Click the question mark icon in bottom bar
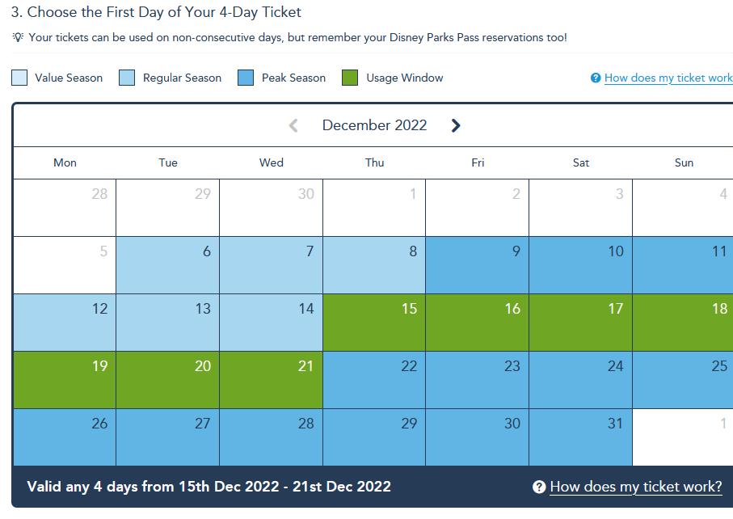The image size is (733, 519). (x=539, y=487)
